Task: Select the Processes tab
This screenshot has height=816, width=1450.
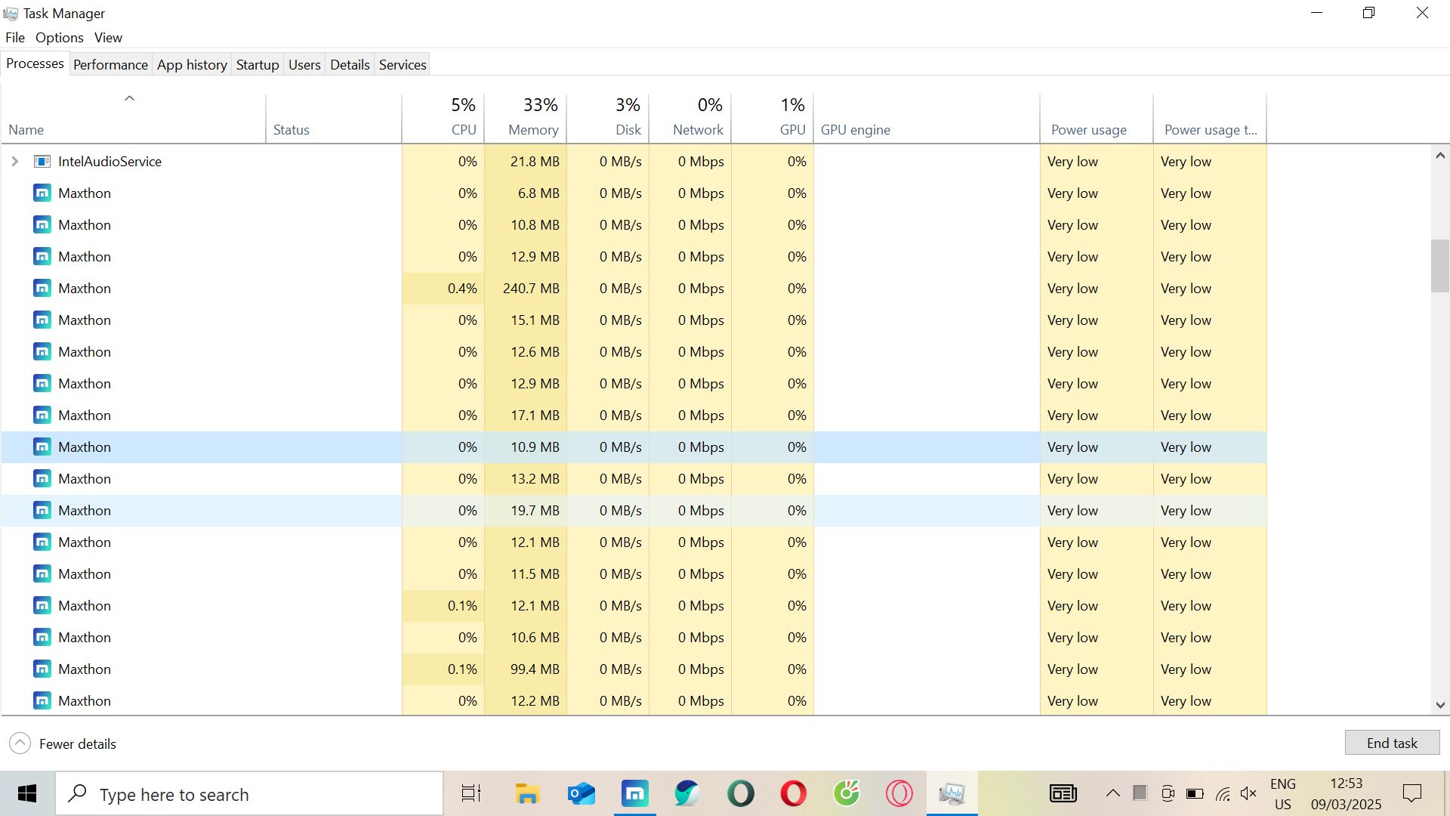Action: pyautogui.click(x=35, y=63)
